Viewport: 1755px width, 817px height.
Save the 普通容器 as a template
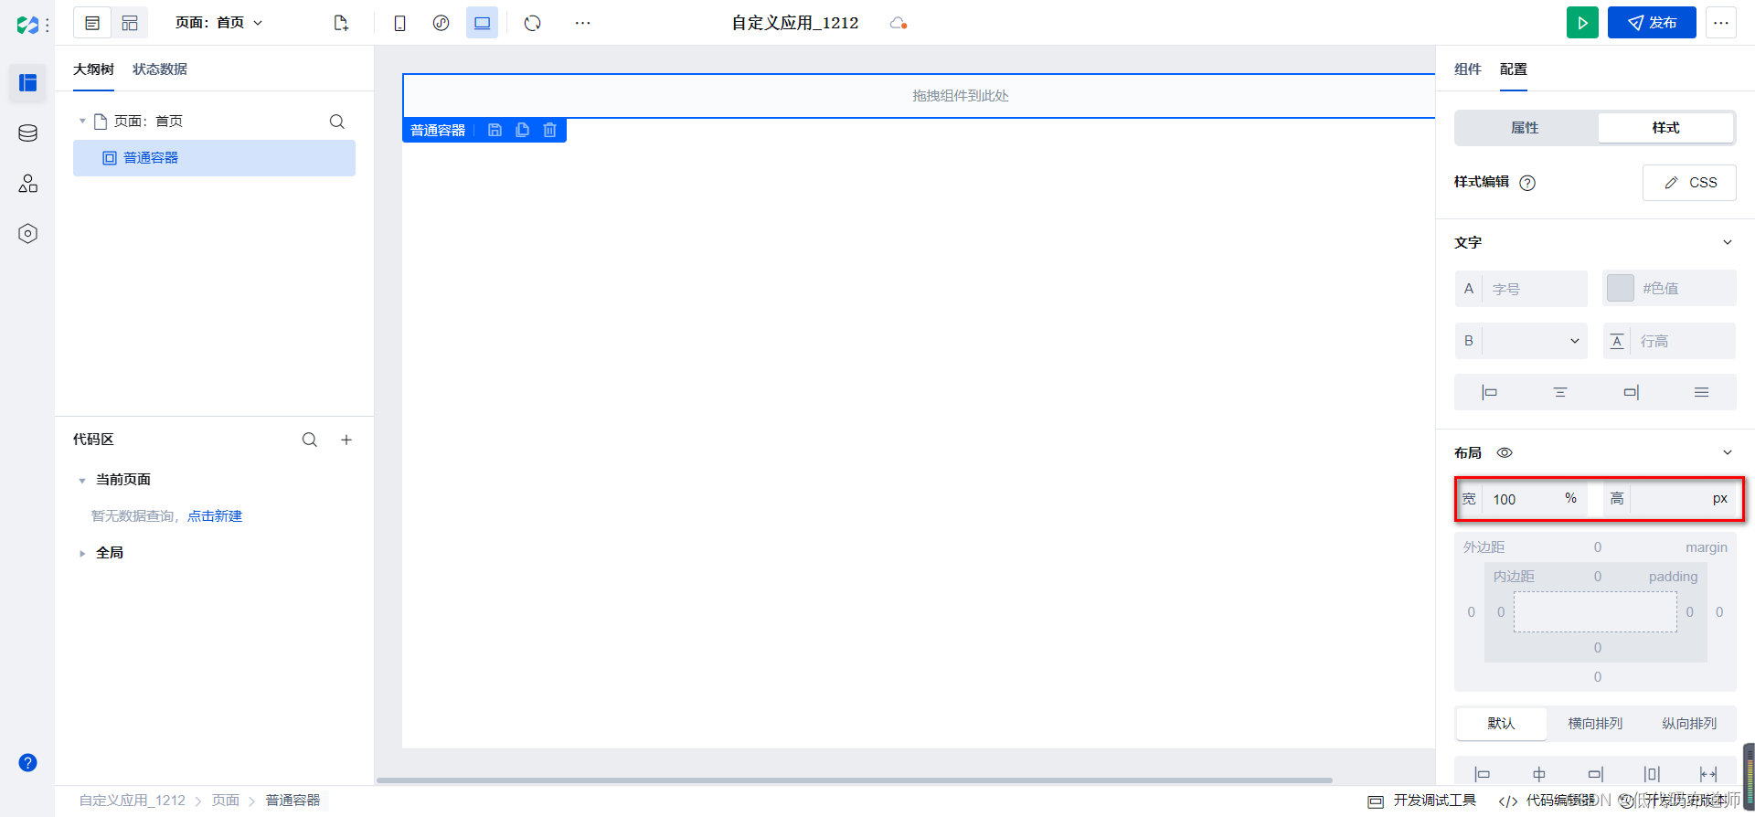click(495, 131)
